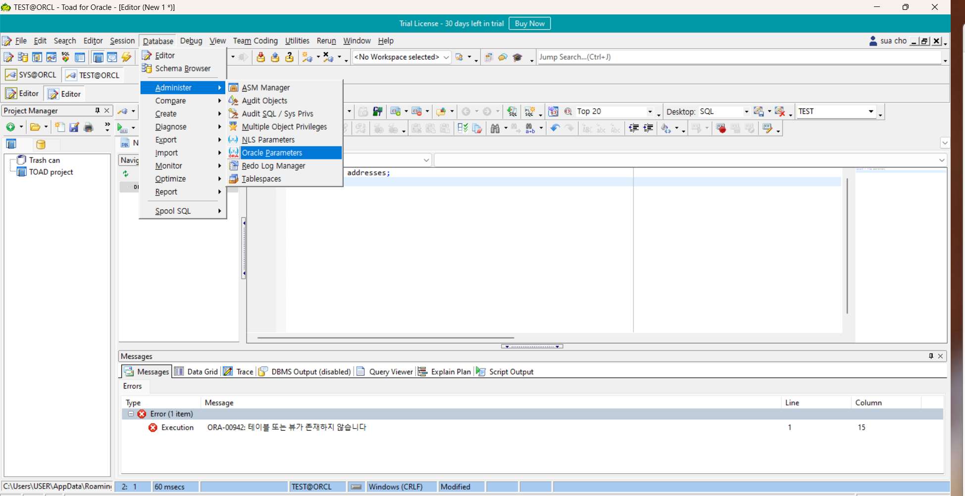Start macro recording red circle icon

[721, 129]
